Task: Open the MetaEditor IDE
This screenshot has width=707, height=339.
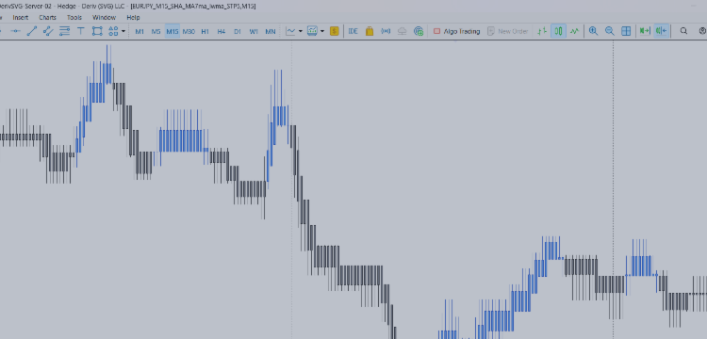Action: point(353,31)
